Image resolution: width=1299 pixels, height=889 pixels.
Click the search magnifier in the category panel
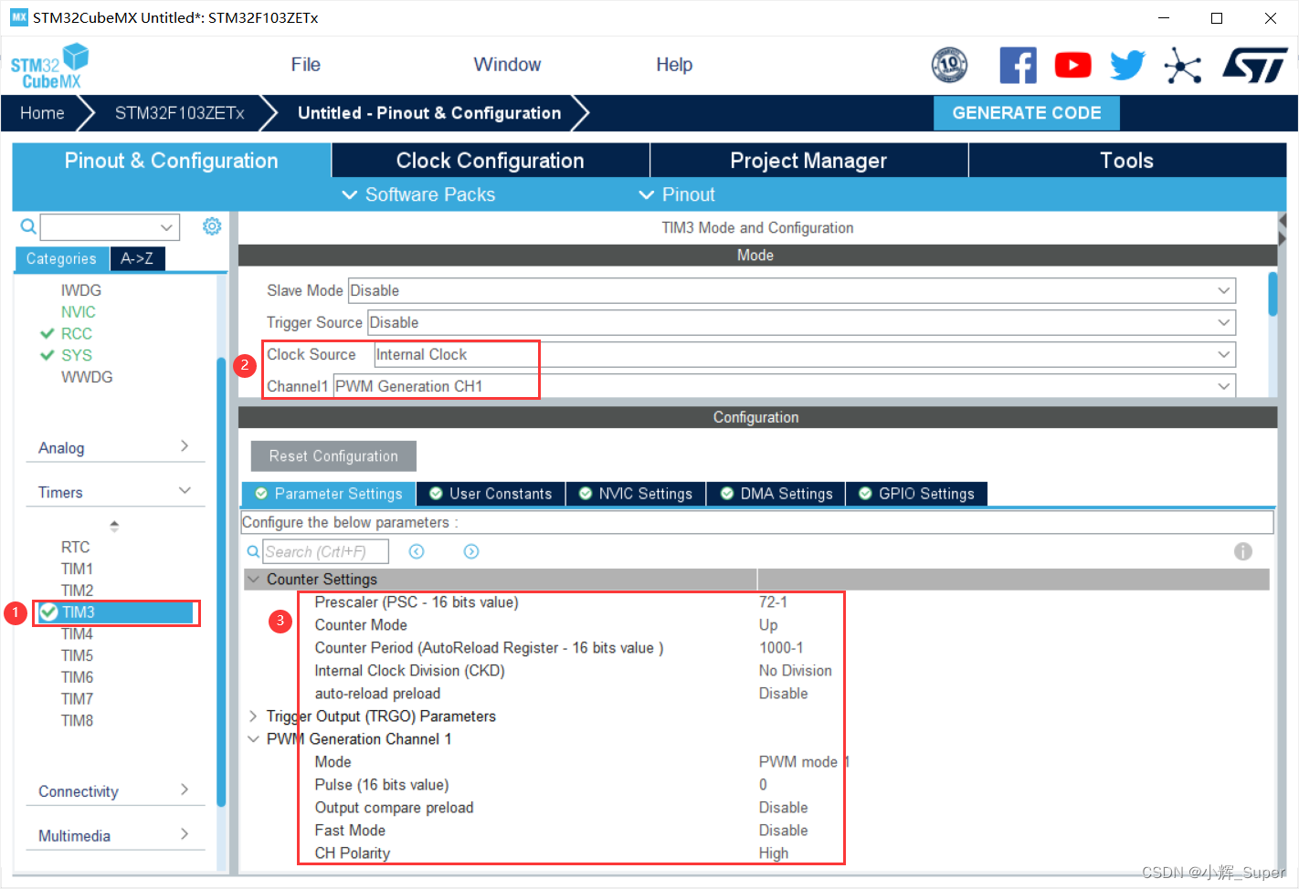pos(28,226)
